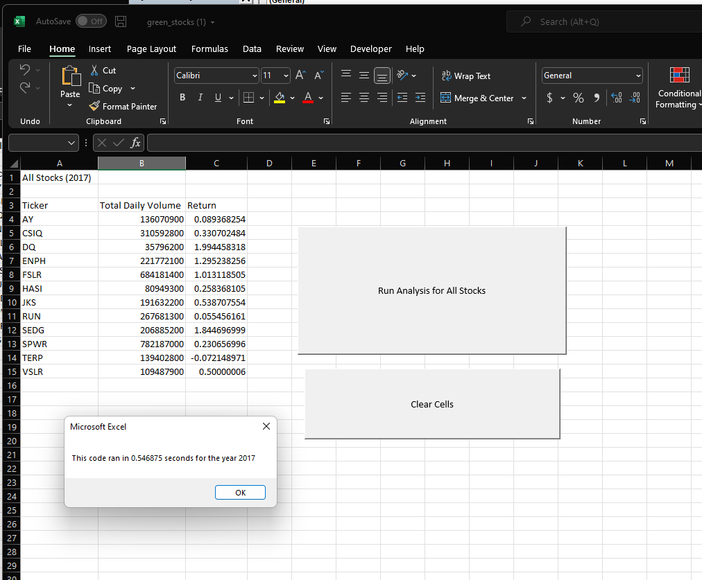This screenshot has height=580, width=702.
Task: Switch to the Page Layout tab
Action: tap(151, 49)
